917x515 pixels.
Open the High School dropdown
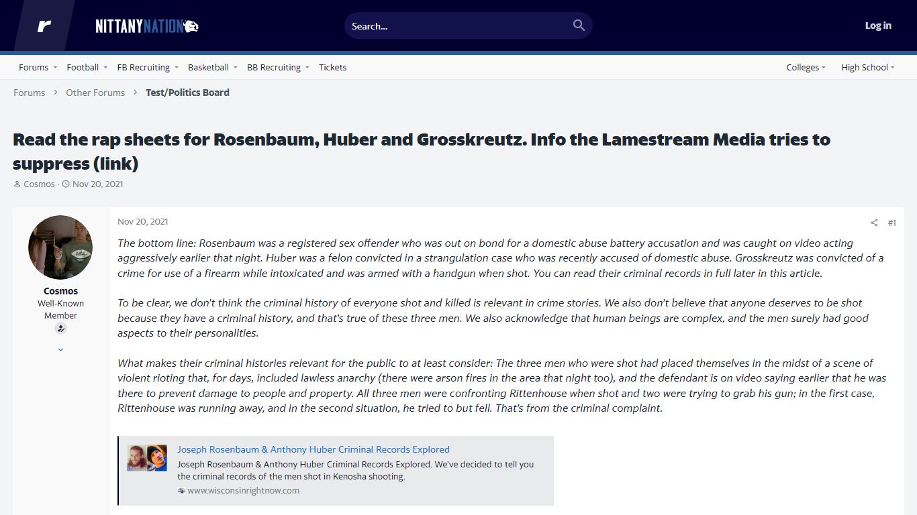click(x=867, y=67)
